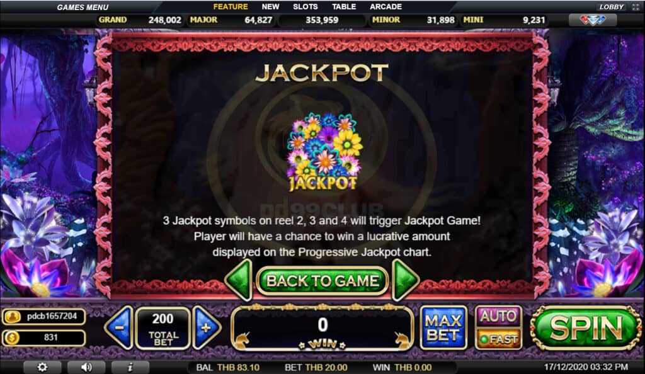The image size is (645, 374).
Task: Open the settings gear icon
Action: (x=42, y=367)
